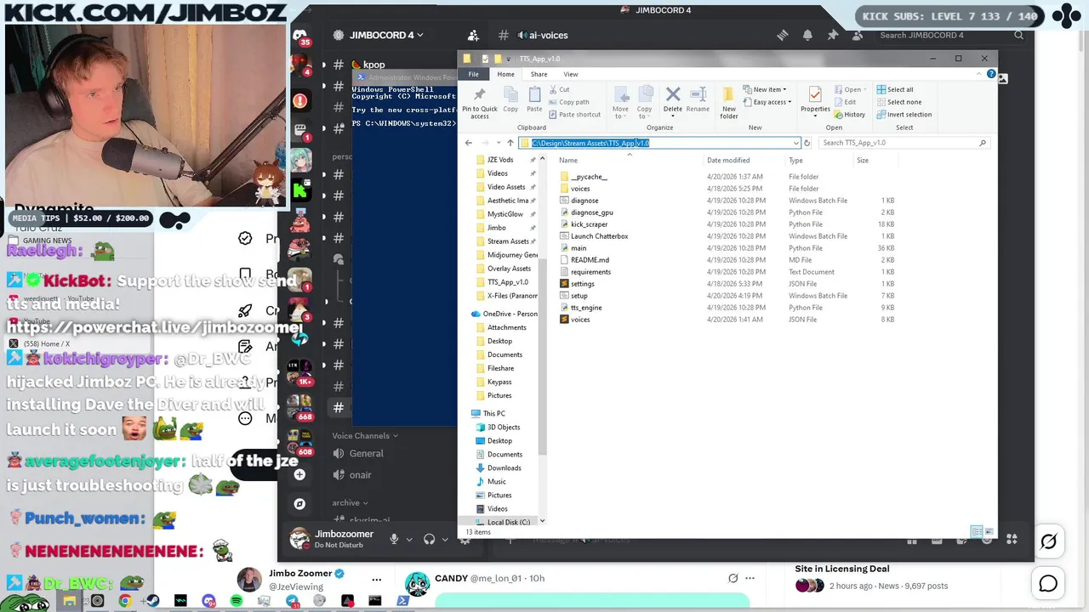Collapse the Explorer ribbon with chevron
This screenshot has height=612, width=1089.
pos(978,74)
